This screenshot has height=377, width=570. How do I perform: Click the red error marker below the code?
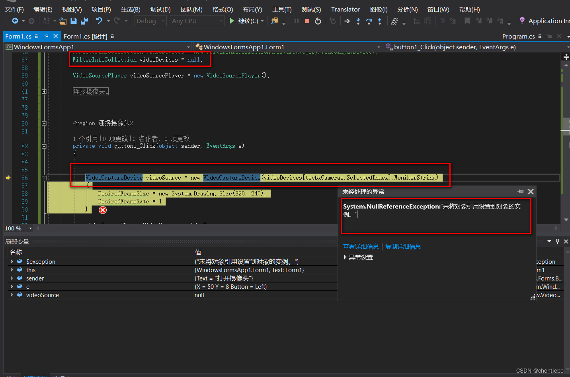(103, 210)
